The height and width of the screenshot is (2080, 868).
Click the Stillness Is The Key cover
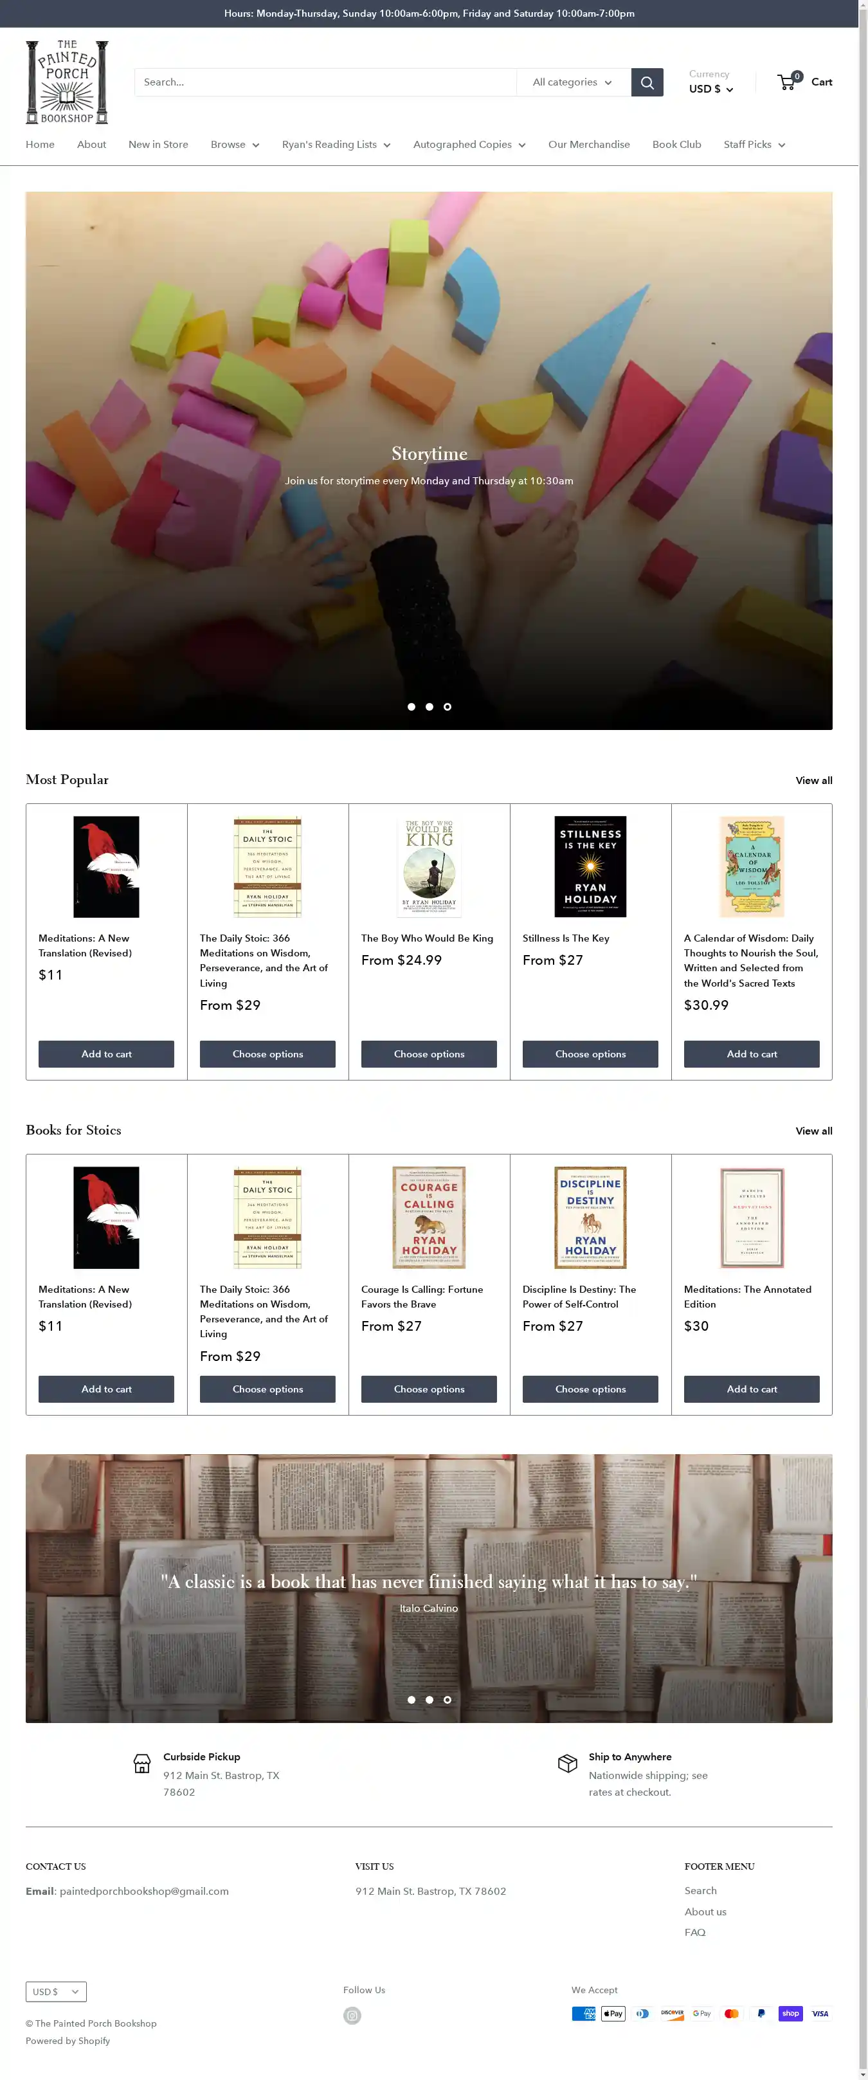590,866
